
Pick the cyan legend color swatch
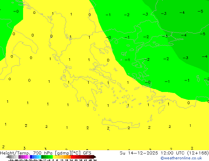pyautogui.click(x=40, y=157)
